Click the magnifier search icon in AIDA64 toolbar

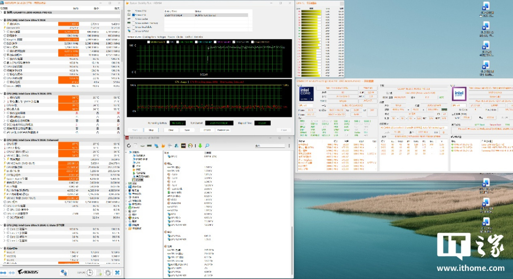207,146
